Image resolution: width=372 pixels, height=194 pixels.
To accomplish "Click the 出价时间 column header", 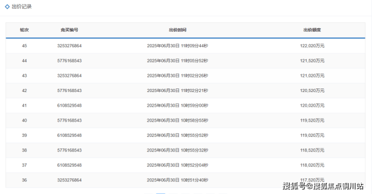I will tap(177, 30).
